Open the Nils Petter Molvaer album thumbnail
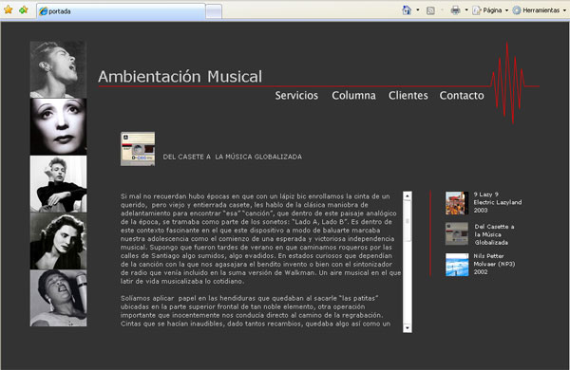This screenshot has height=370, width=570. point(457,265)
